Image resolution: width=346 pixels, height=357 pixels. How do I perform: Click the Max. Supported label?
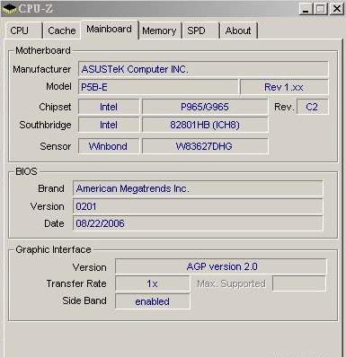coord(231,283)
